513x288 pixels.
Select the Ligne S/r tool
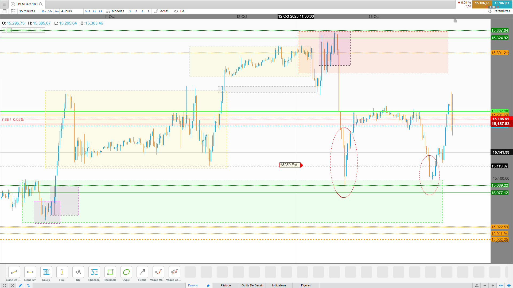coord(30,272)
